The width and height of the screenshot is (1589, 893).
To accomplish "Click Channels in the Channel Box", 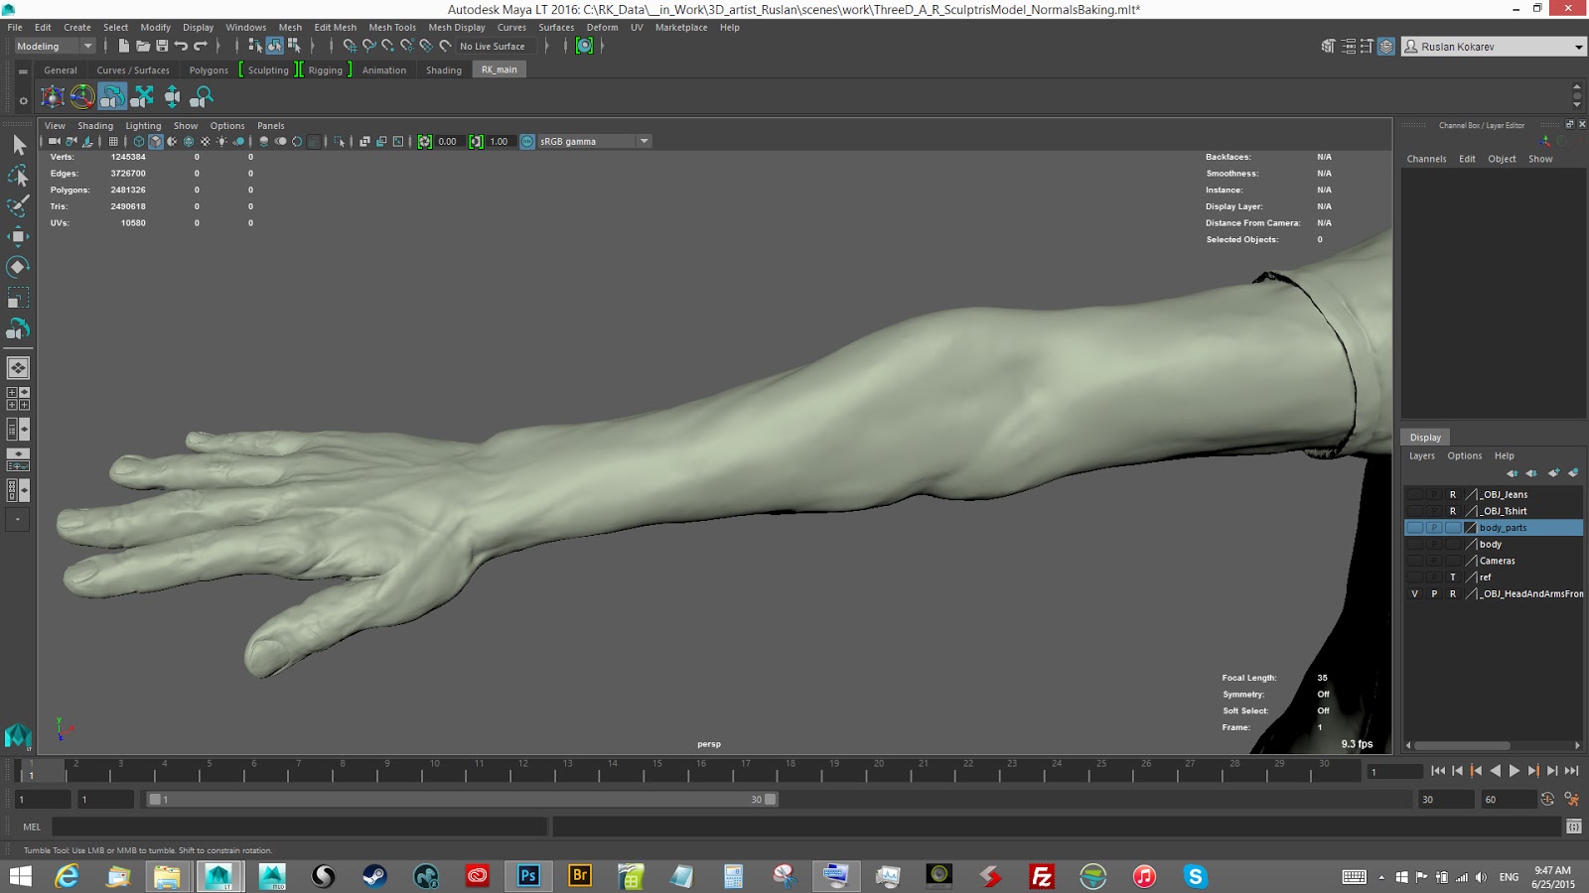I will coord(1426,159).
